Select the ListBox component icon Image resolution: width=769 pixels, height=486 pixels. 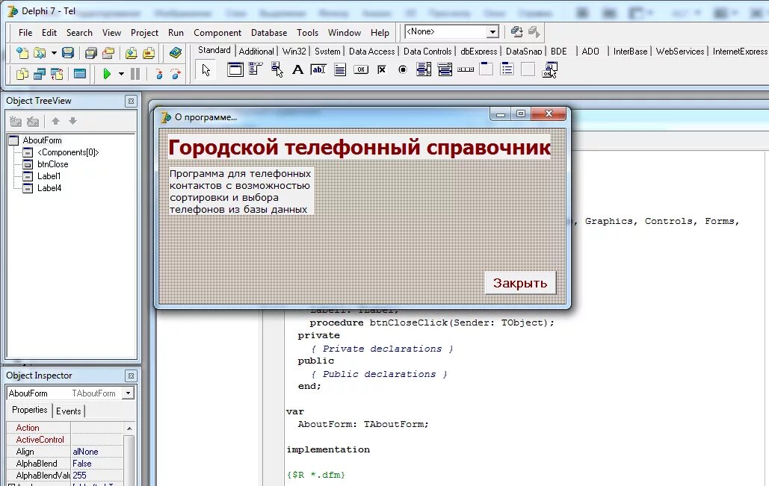click(424, 69)
